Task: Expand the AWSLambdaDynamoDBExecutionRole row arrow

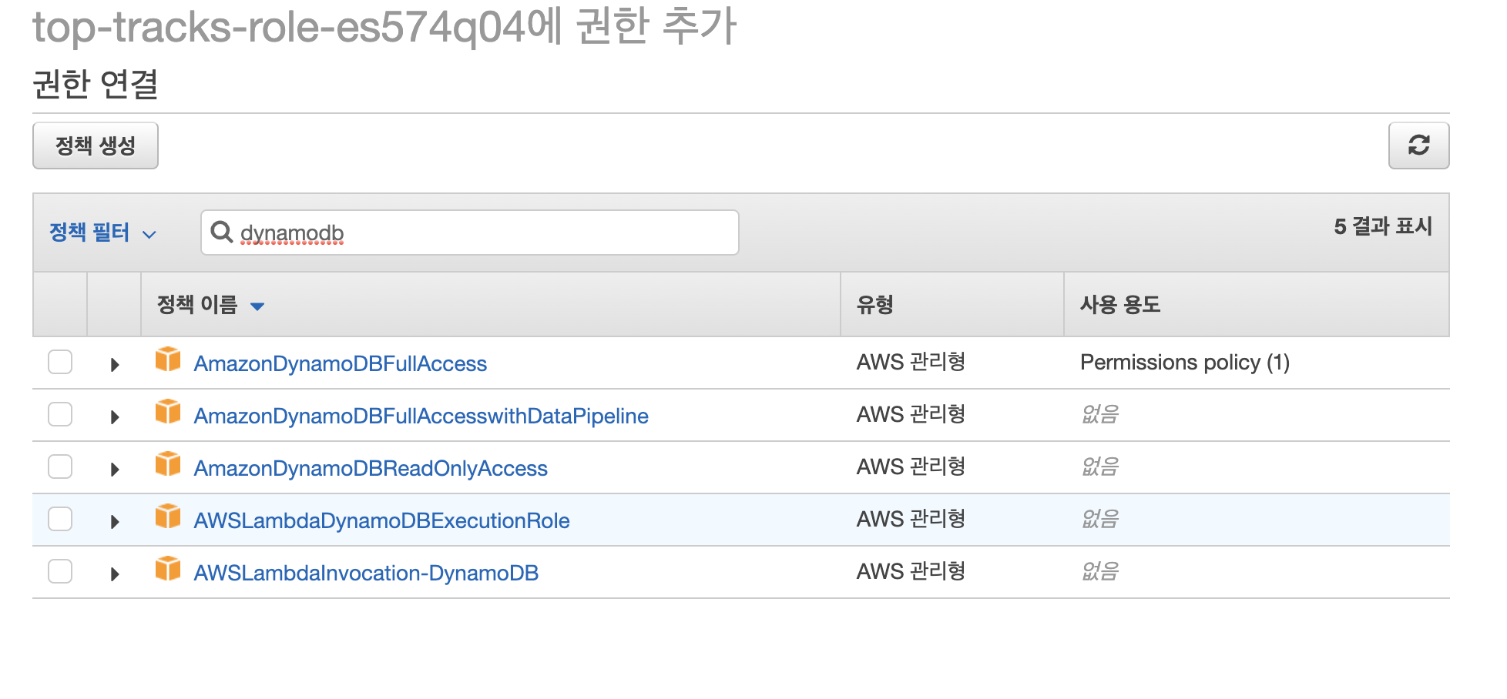Action: pos(115,522)
